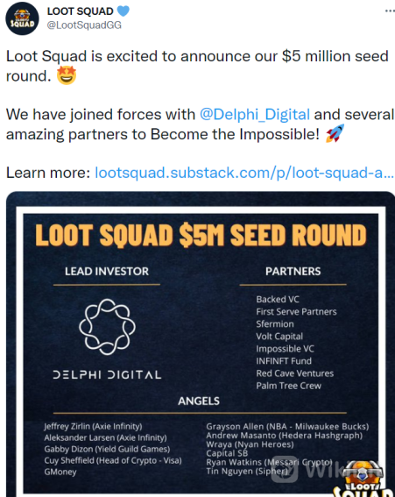Click the Backed VC partner entry

[x=278, y=299]
